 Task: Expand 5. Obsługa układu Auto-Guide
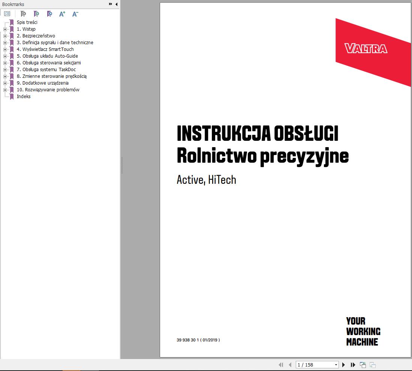pos(5,56)
